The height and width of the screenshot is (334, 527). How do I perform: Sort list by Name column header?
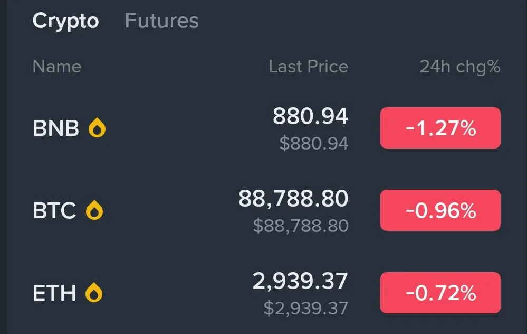click(57, 67)
